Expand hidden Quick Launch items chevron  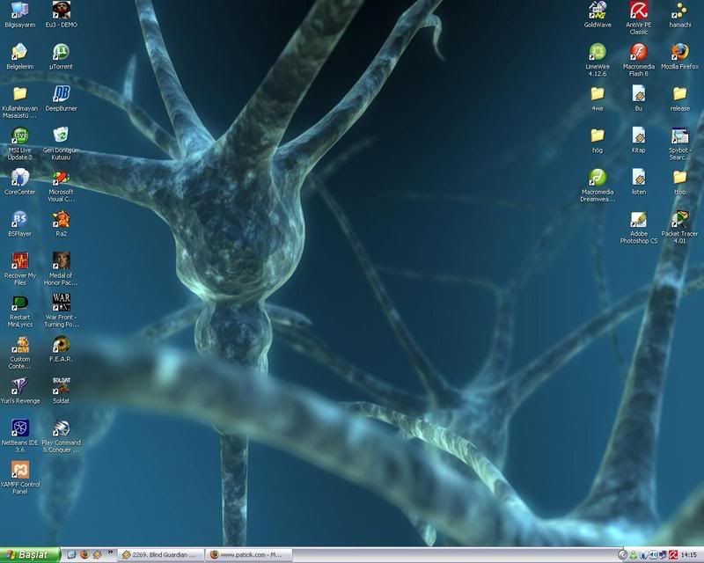pos(110,552)
